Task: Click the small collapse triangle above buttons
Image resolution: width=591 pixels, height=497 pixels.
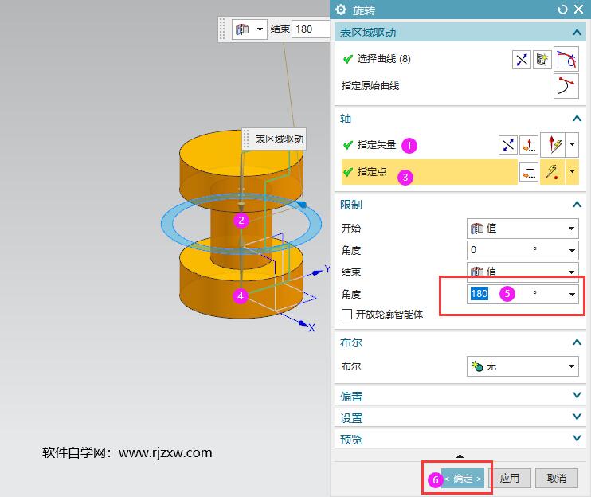Action: pos(460,456)
